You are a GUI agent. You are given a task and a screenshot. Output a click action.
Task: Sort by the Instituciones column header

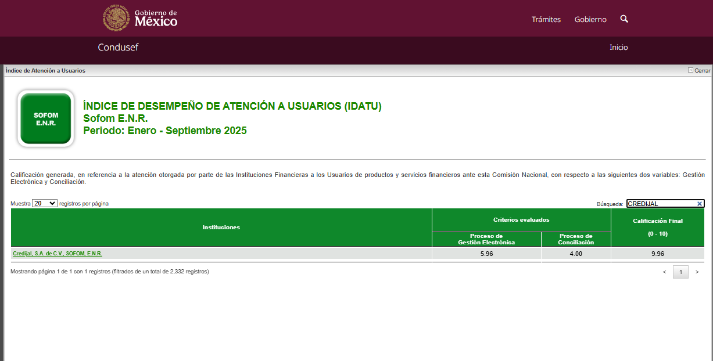[x=221, y=228]
